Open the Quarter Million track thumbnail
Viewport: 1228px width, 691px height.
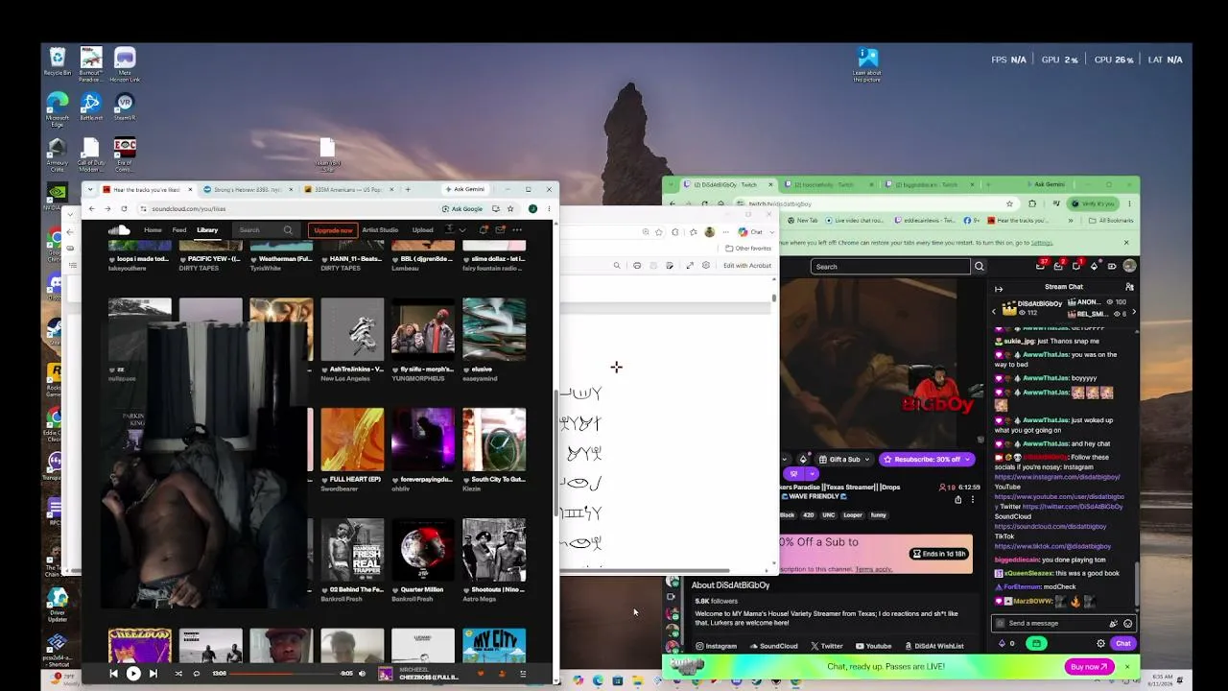pos(423,550)
